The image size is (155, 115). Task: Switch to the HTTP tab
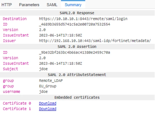tap(7, 5)
